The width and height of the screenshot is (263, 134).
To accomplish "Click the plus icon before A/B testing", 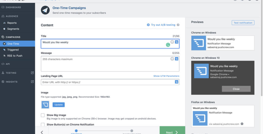I will [148, 25].
